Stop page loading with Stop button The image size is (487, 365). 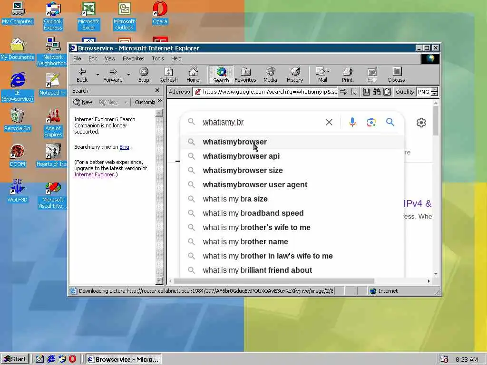tap(144, 75)
